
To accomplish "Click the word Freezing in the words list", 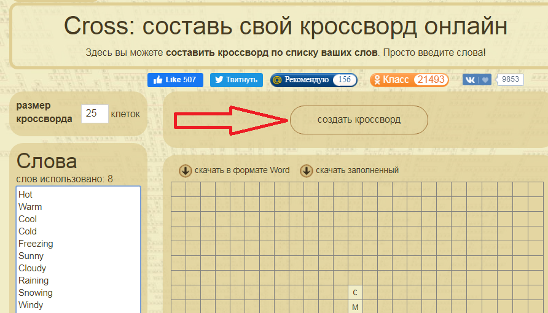I will pos(36,244).
